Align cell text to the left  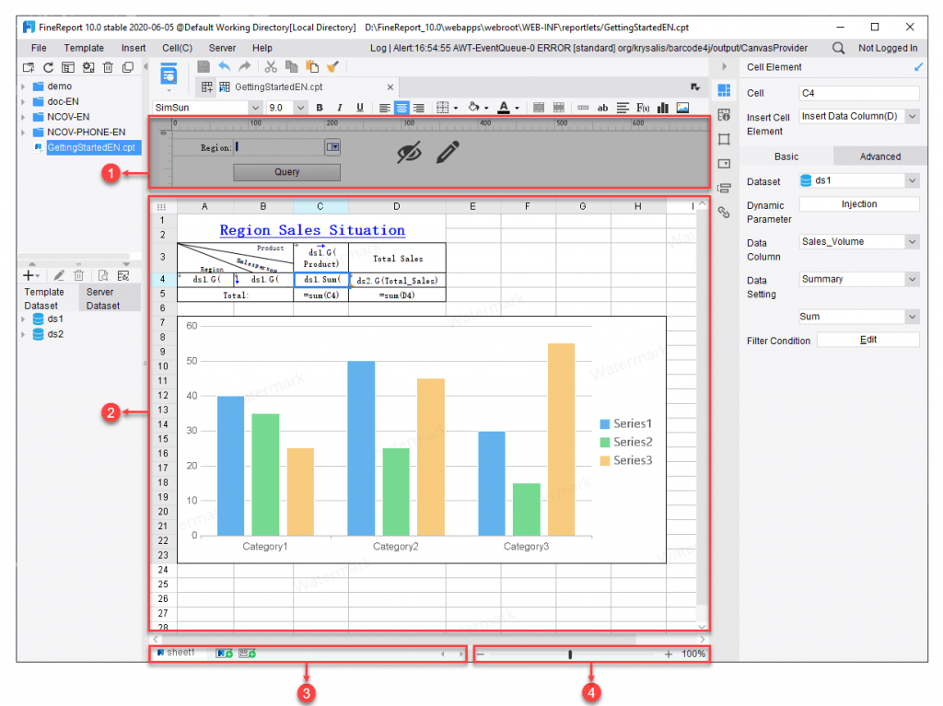coord(385,108)
